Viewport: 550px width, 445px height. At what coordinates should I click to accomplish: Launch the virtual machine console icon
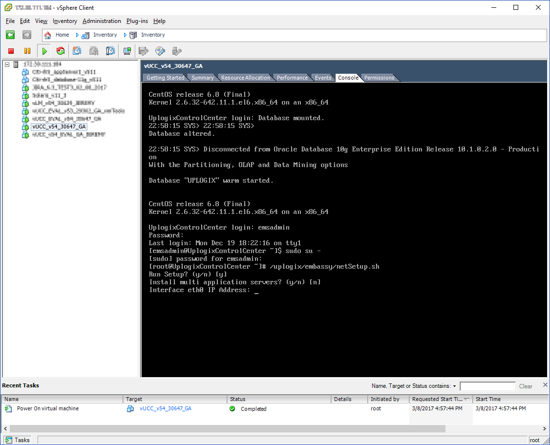point(127,51)
